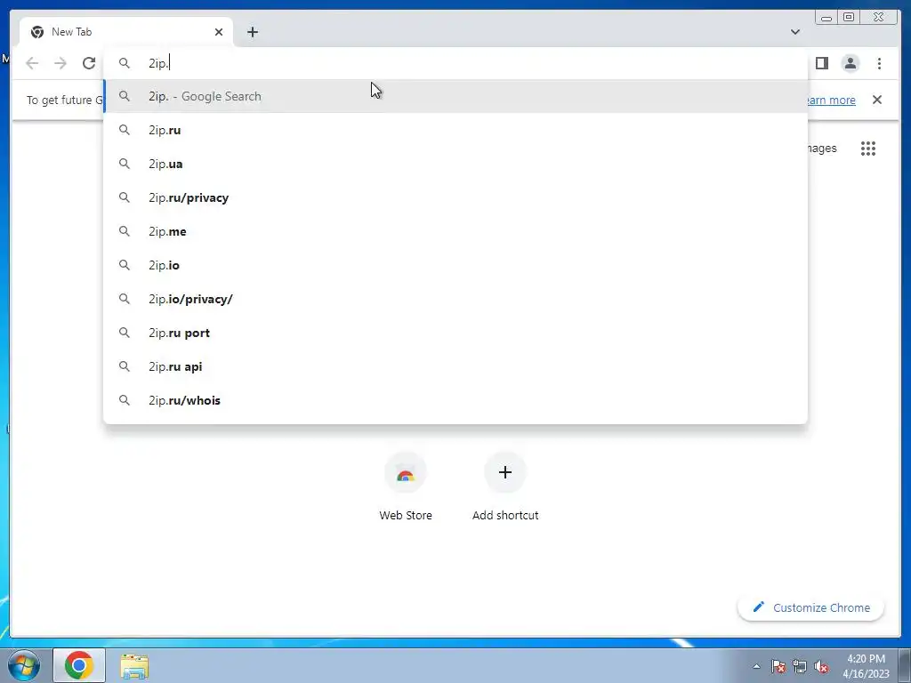Show hidden tray icons arrow

[x=756, y=666]
